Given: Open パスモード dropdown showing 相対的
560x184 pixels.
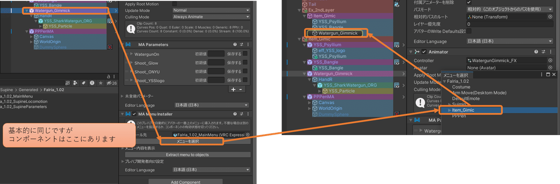Looking at the screenshot, I should point(510,9).
